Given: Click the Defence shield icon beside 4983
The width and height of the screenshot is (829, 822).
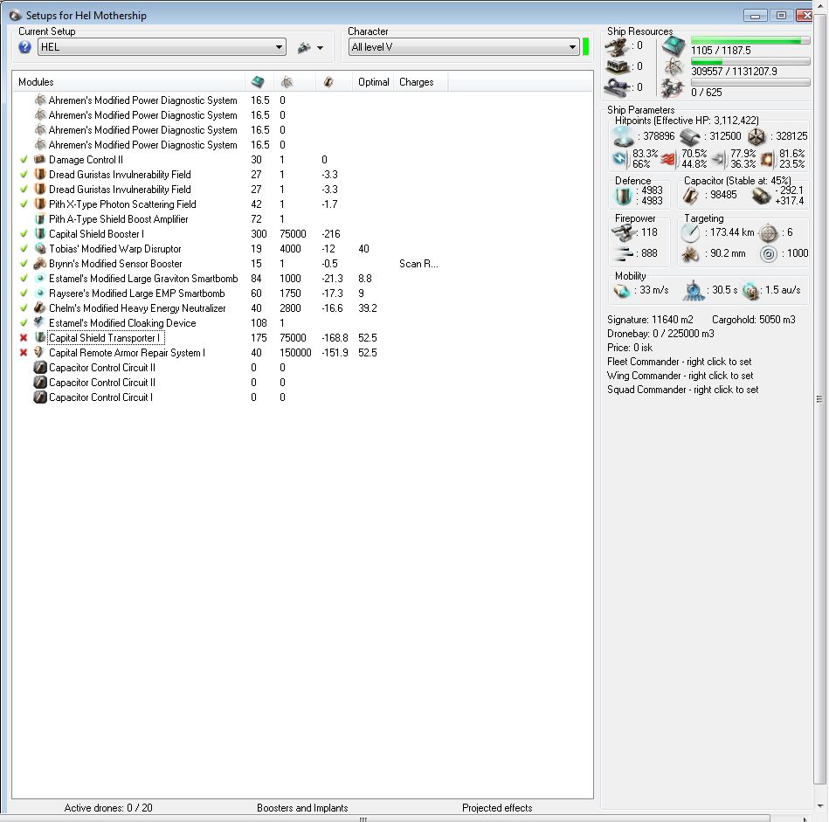Looking at the screenshot, I should [x=624, y=197].
